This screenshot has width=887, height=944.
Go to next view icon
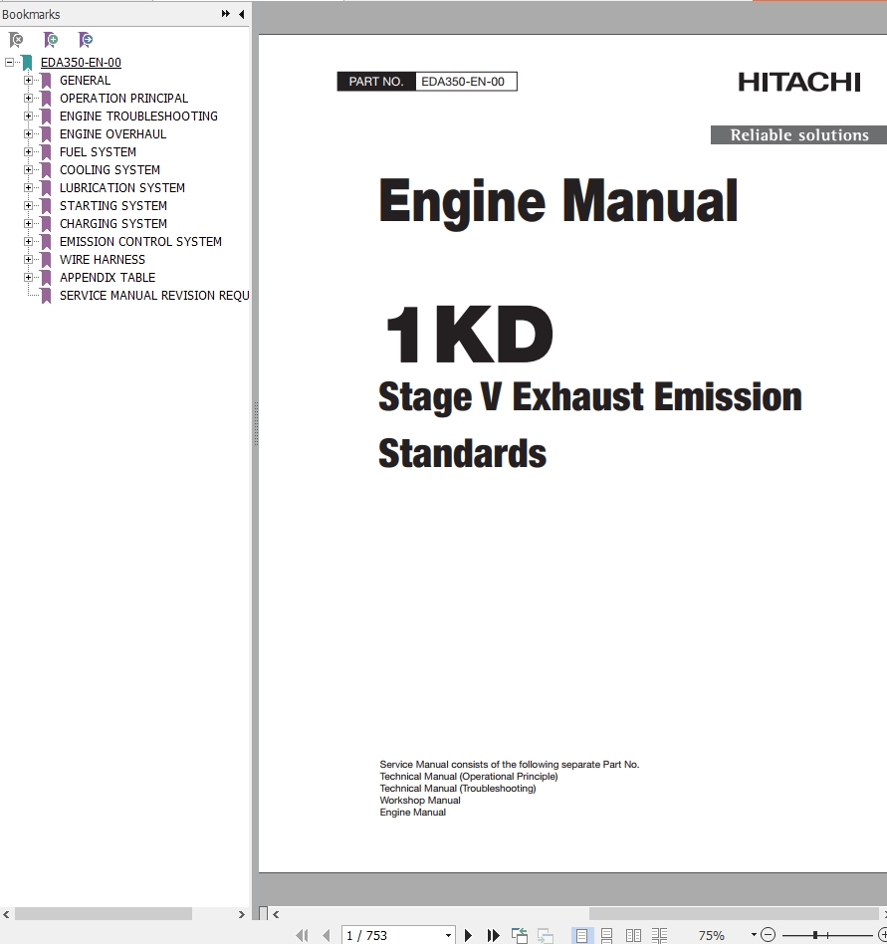[546, 935]
